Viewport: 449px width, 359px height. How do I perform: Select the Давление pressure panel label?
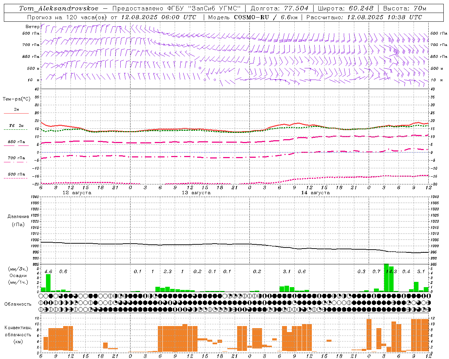point(18,217)
